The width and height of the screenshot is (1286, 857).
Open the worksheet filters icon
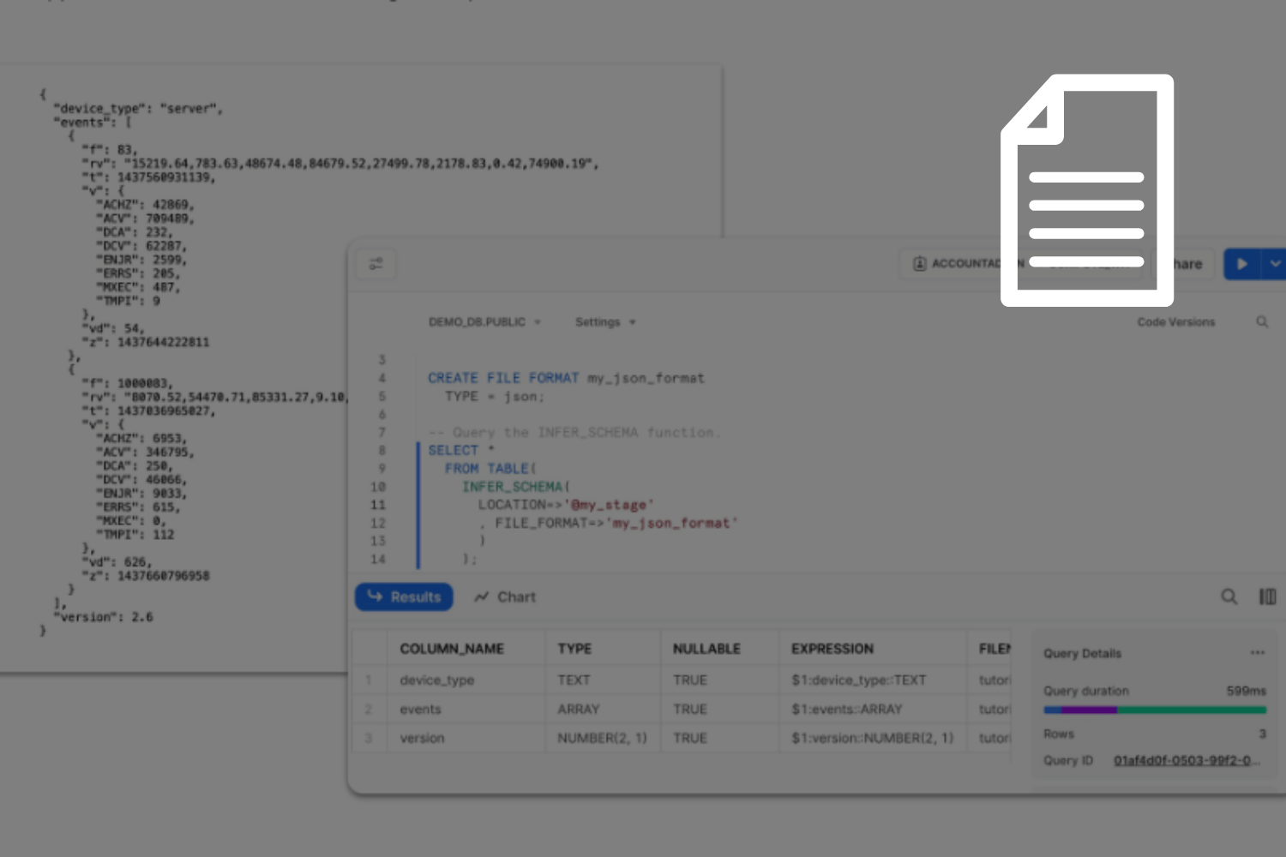376,264
